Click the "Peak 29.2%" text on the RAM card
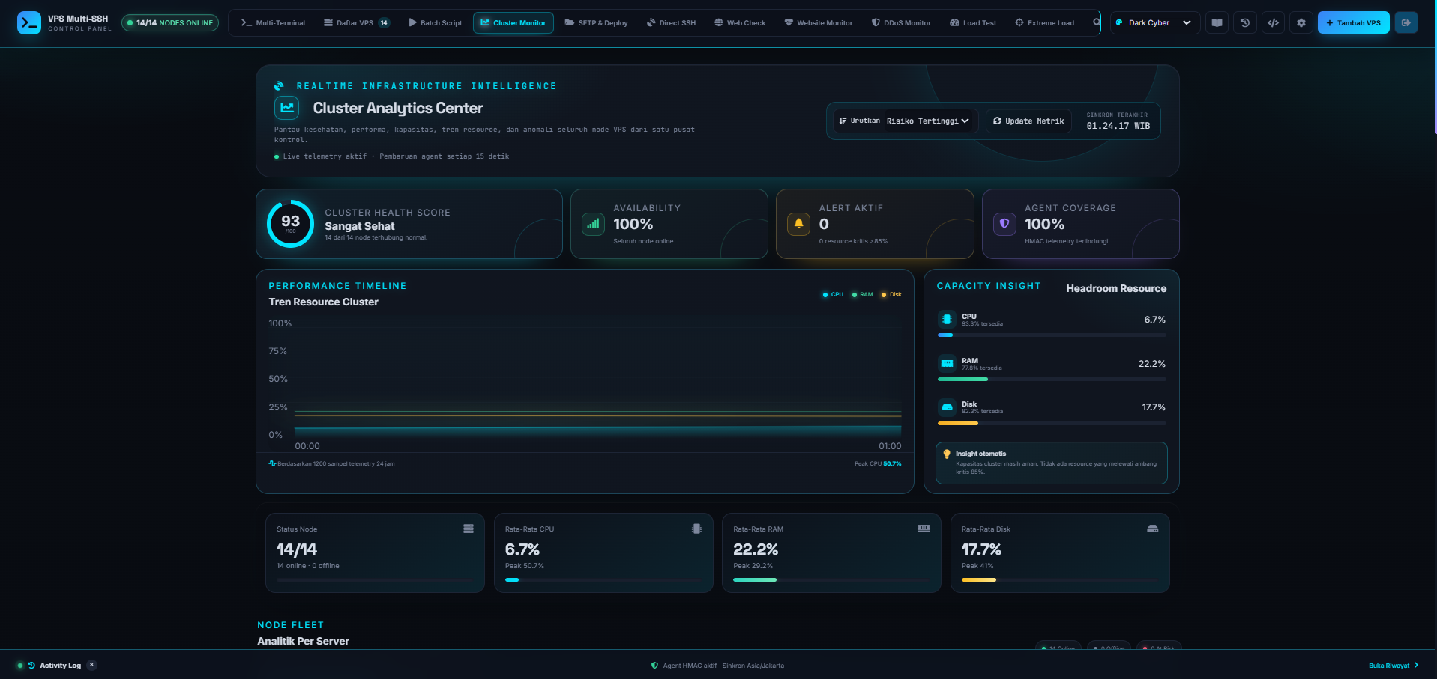This screenshot has width=1437, height=679. (753, 566)
